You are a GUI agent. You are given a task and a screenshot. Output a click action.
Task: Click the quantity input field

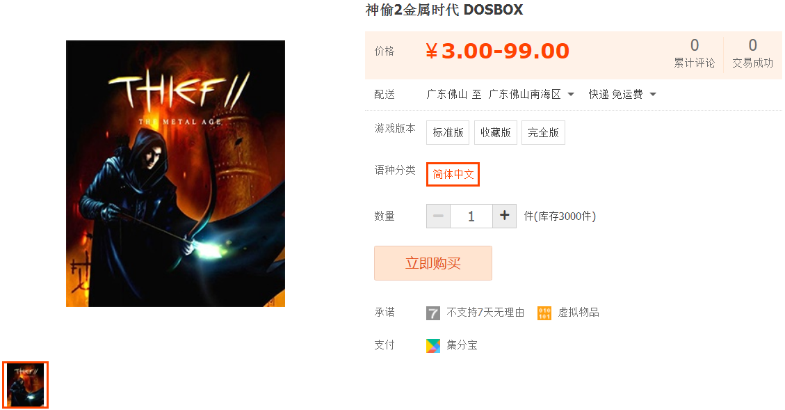pos(471,216)
